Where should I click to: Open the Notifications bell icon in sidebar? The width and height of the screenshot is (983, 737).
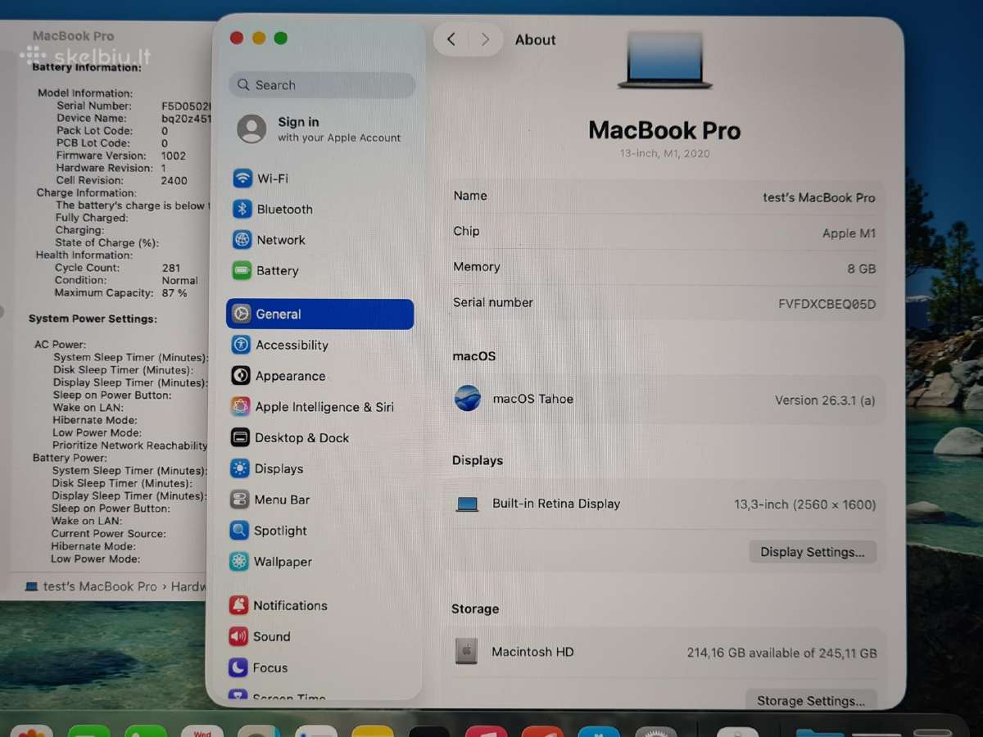coord(238,605)
